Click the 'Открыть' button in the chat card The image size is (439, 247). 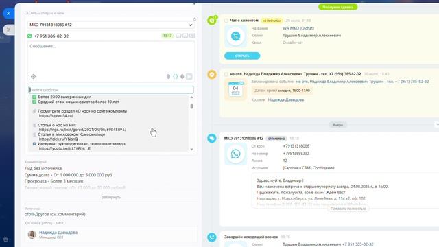coord(242,56)
